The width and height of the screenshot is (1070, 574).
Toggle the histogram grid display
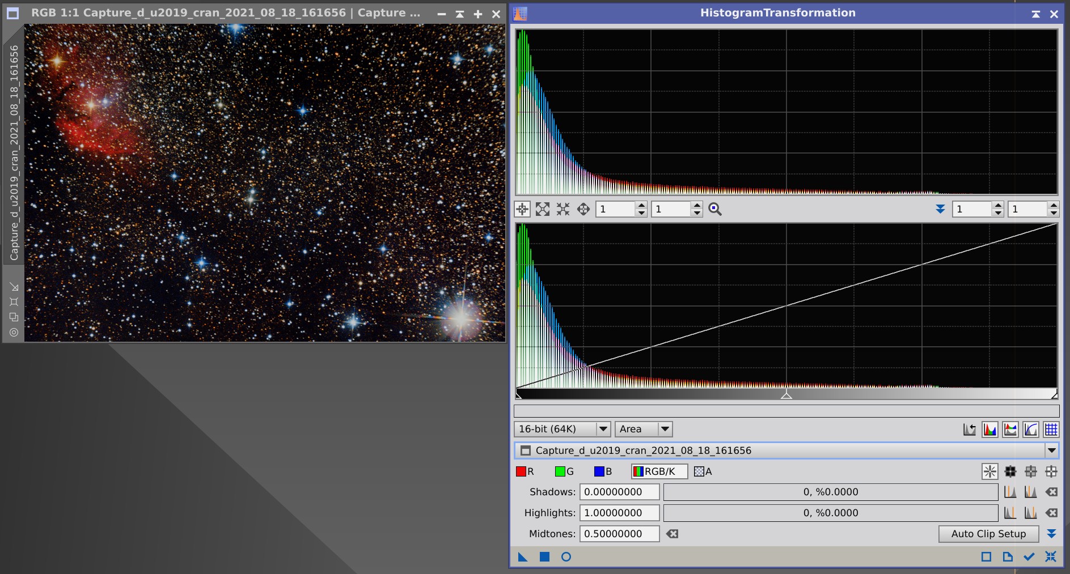click(1051, 430)
